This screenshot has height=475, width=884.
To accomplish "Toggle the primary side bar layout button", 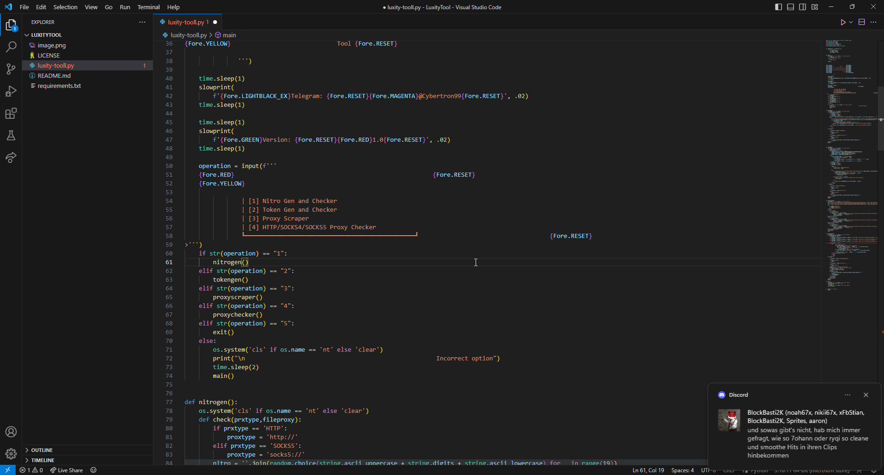I will (x=779, y=7).
